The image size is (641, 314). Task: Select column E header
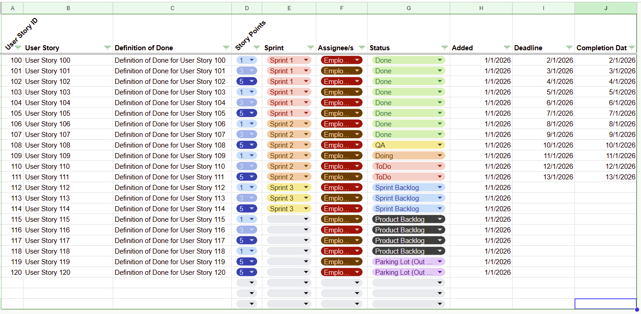(x=289, y=8)
